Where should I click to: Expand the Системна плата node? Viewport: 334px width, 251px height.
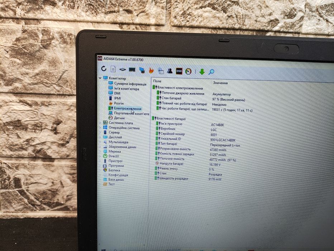100,123
